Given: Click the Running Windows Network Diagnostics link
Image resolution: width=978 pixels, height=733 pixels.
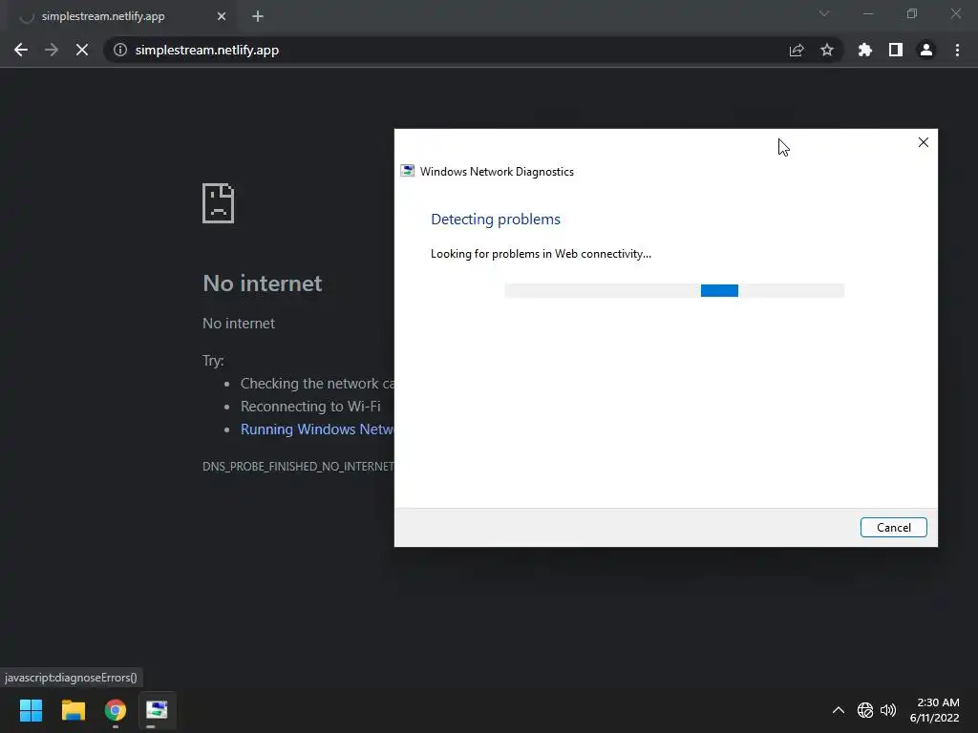Looking at the screenshot, I should click(x=317, y=429).
